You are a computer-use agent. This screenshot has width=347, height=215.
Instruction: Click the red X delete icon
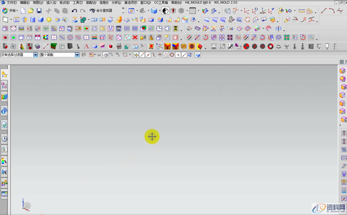click(135, 38)
